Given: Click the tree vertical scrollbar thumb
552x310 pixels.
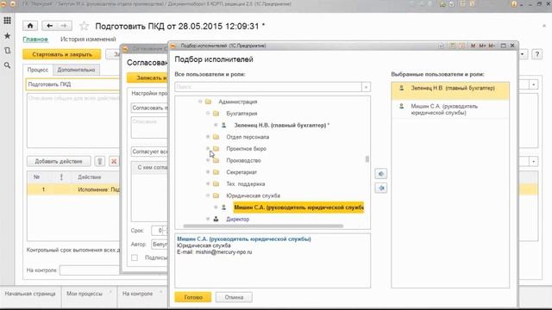Looking at the screenshot, I should [367, 159].
